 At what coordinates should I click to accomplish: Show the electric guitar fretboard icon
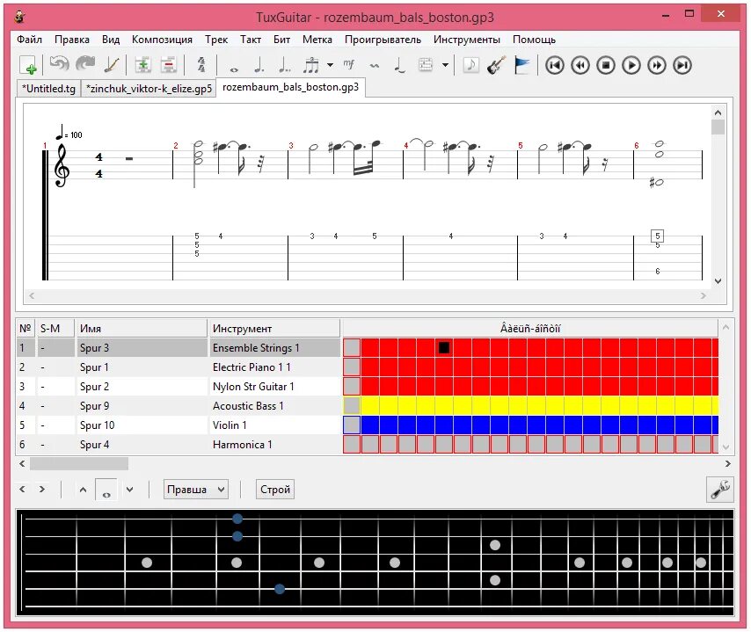(x=496, y=65)
